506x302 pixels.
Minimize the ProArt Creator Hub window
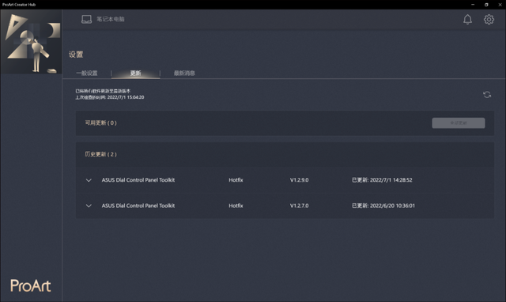[473, 5]
